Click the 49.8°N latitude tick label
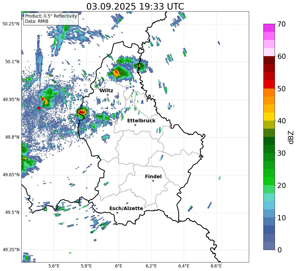This screenshot has height=271, width=297. pyautogui.click(x=12, y=137)
